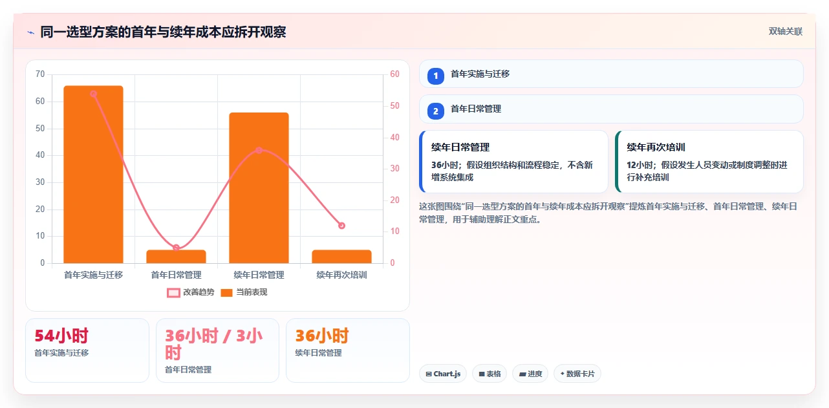Click the 双轴关联 label in the header
The image size is (829, 408).
(x=785, y=31)
